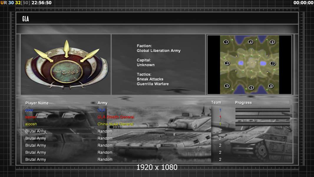This screenshot has width=314, height=177.
Task: Click the 'Sneak Attacks' tactic text
Action: click(150, 79)
